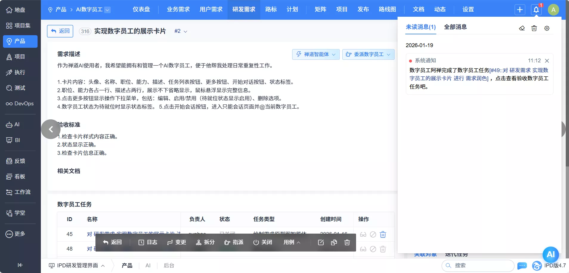Open message settings gear in notification panel
This screenshot has width=569, height=273.
547,28
